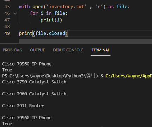Collapse the for loop fold chevron on line 46
This screenshot has width=152, height=127.
click(x=15, y=13)
